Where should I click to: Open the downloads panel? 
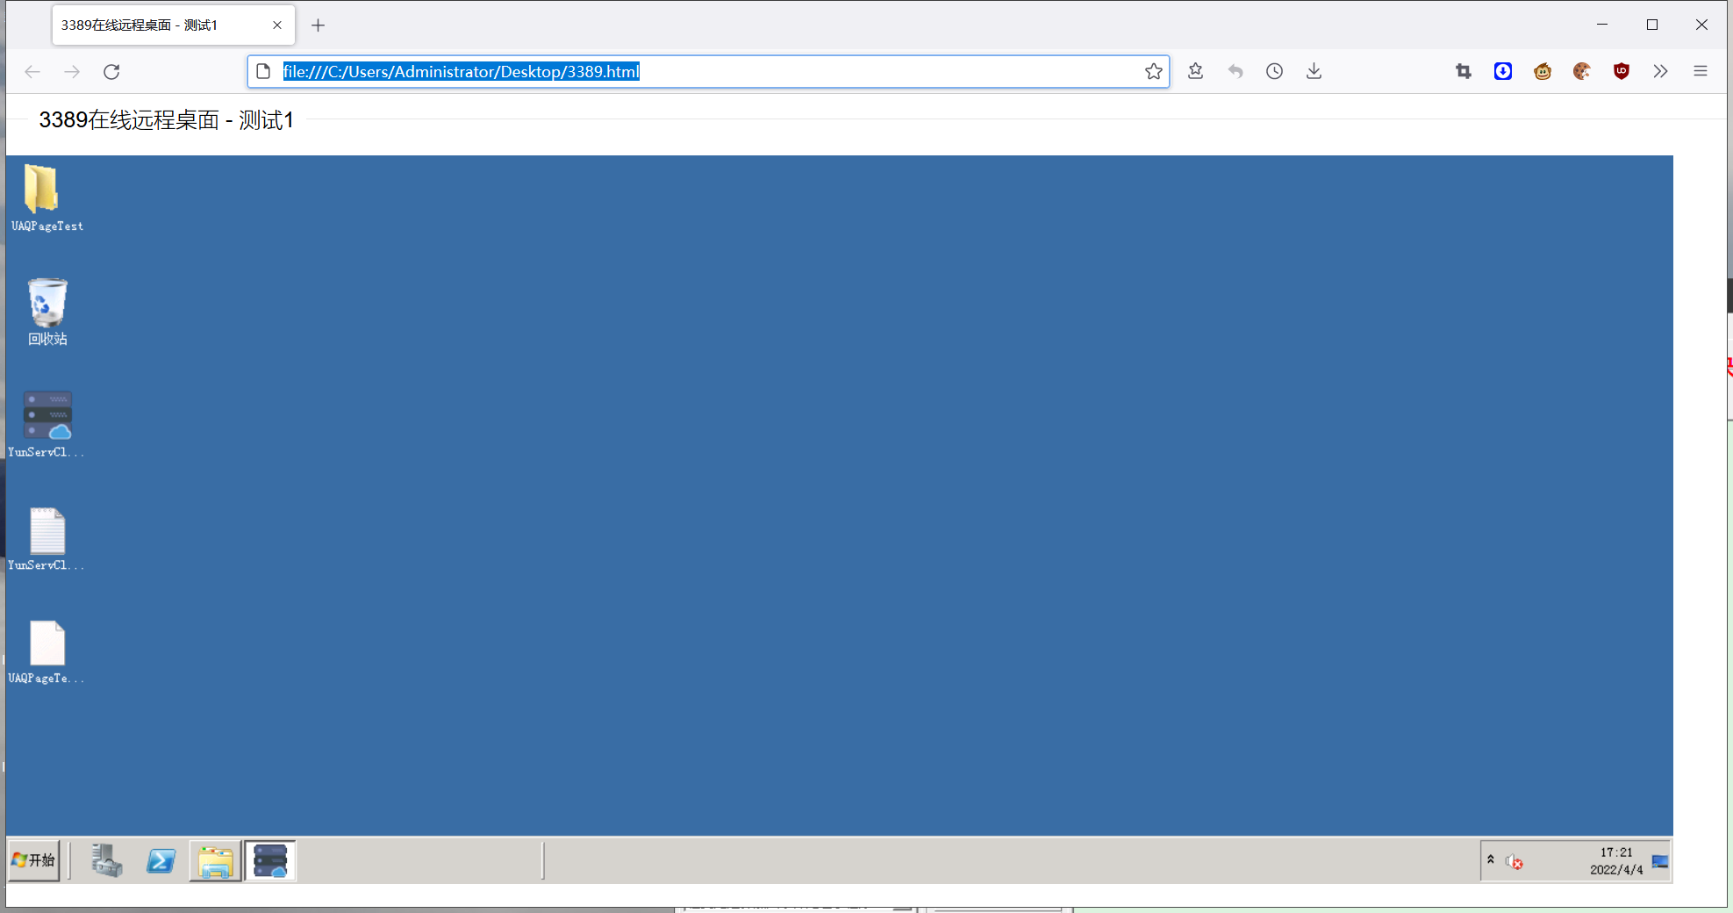(x=1314, y=71)
